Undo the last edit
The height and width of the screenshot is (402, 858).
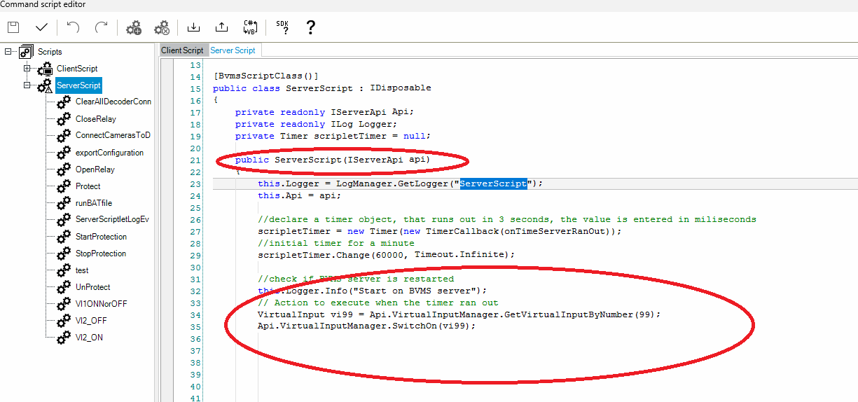(73, 27)
